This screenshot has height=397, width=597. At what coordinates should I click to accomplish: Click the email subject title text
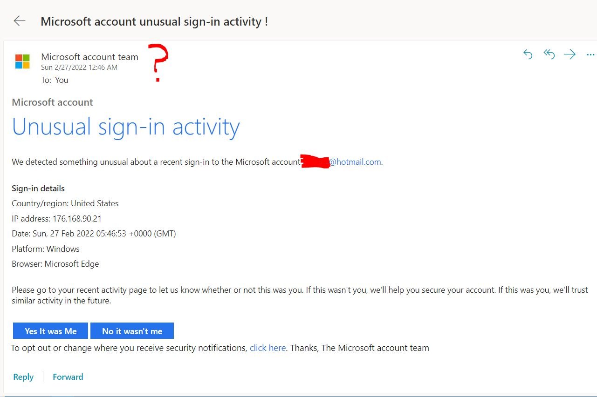coord(154,21)
